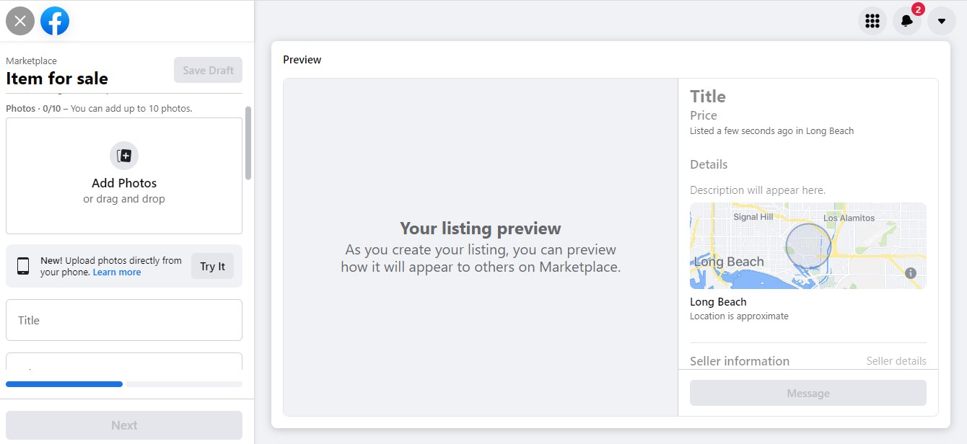Viewport: 967px width, 444px height.
Task: Click the Add Photos icon
Action: (x=124, y=156)
